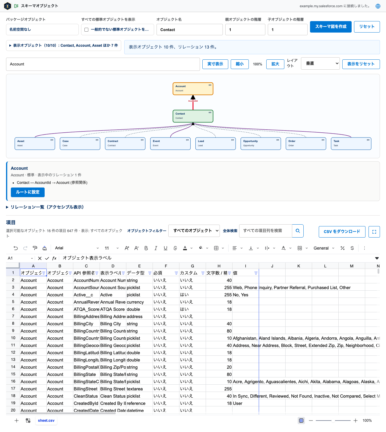
Task: Toggle 一般的でない標準オブジェクト checkbox
Action: coord(87,30)
